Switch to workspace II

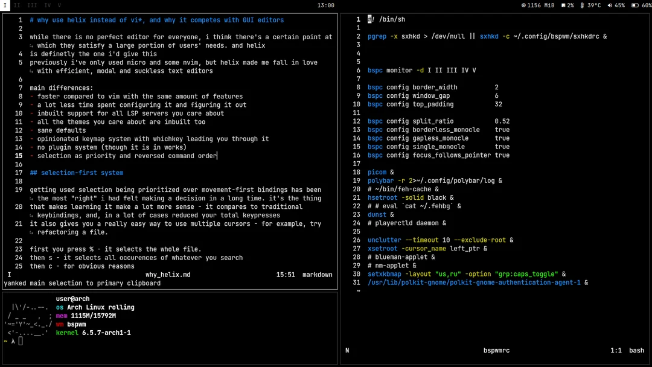[17, 5]
